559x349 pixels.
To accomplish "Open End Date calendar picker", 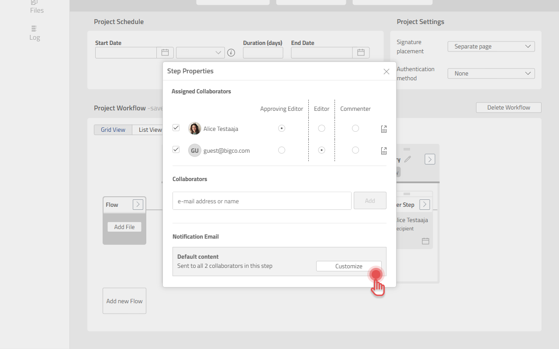I will (361, 52).
